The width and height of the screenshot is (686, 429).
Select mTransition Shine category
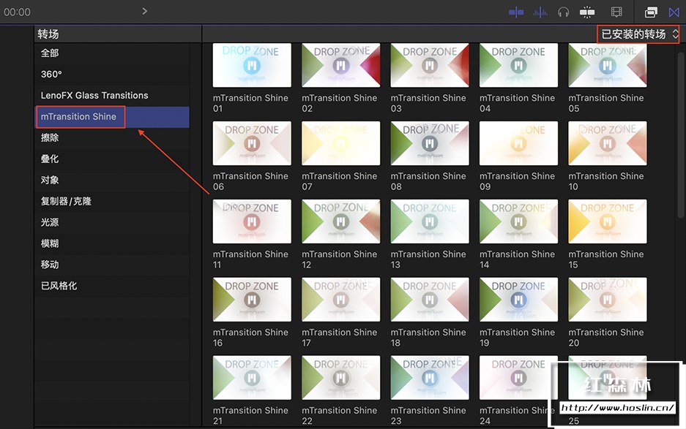(112, 117)
